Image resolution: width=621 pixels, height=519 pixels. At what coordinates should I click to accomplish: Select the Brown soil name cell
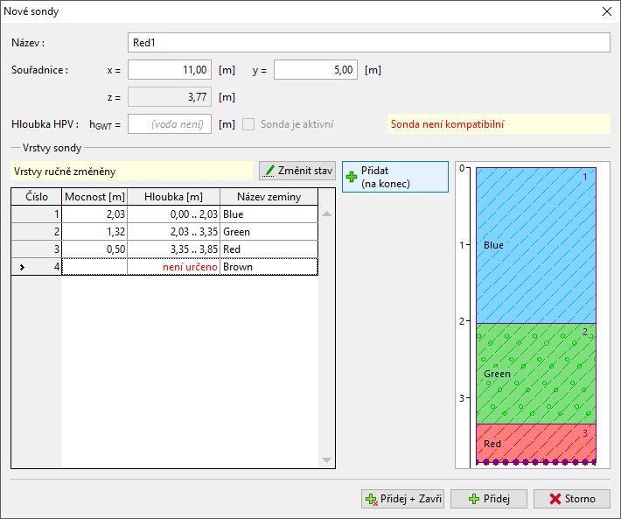point(269,267)
